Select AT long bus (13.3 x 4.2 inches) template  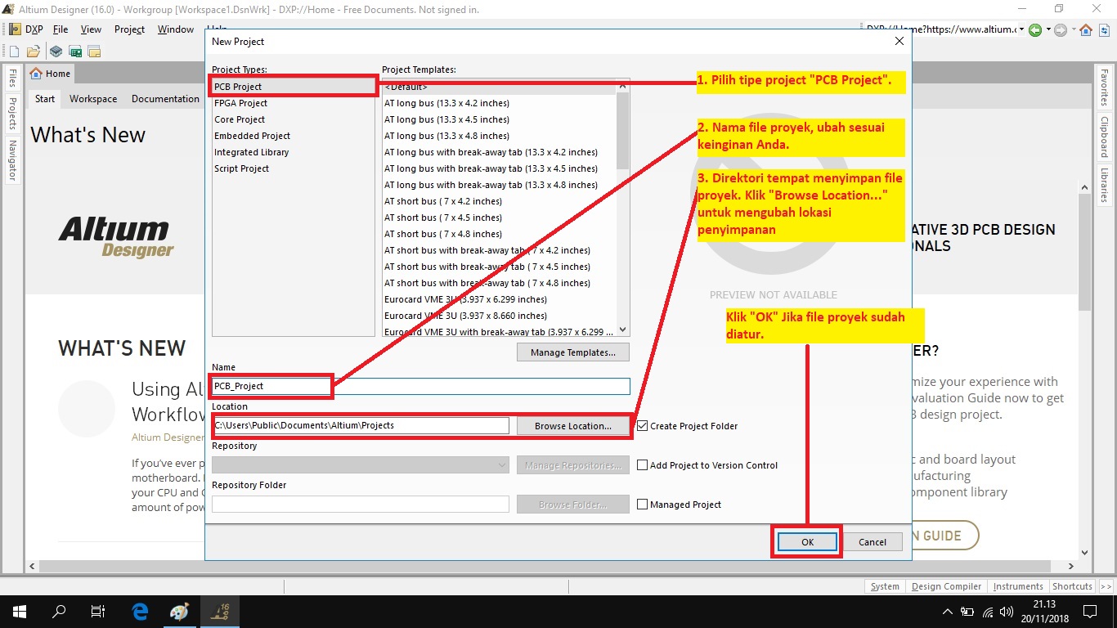coord(446,103)
